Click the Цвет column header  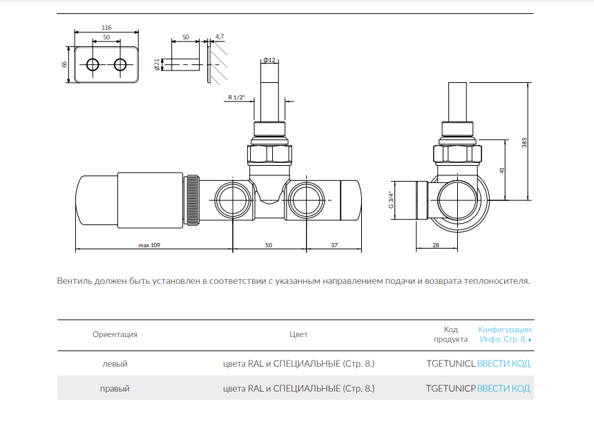coord(298,334)
